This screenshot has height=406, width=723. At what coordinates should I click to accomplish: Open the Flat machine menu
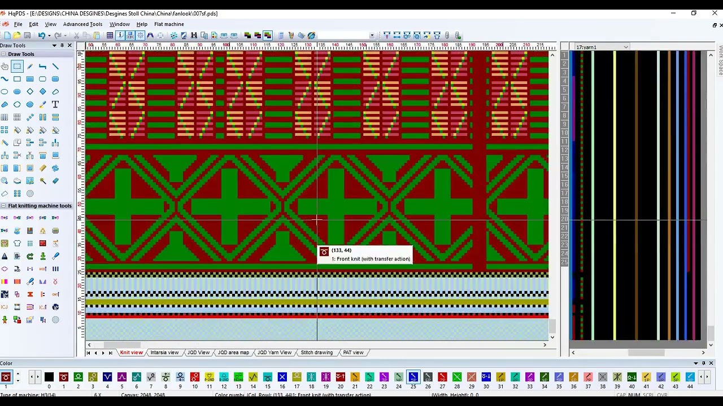click(169, 24)
